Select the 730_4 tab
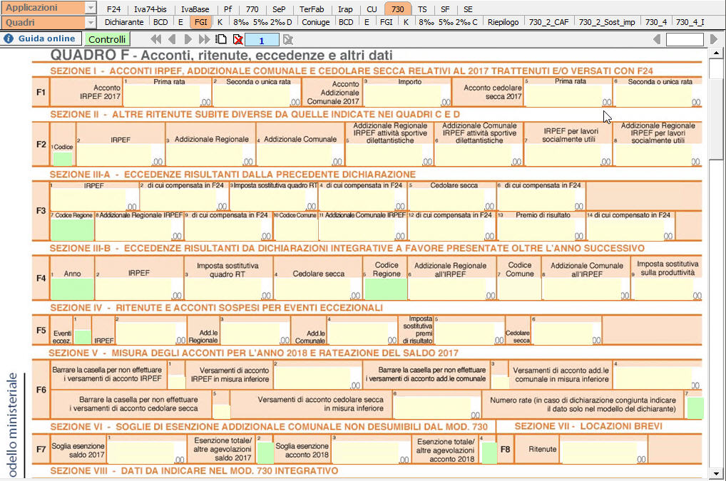This screenshot has height=481, width=726. coord(656,22)
